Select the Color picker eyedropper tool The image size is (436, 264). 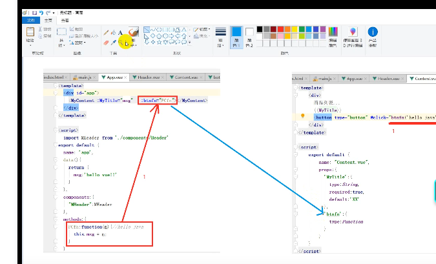[113, 43]
